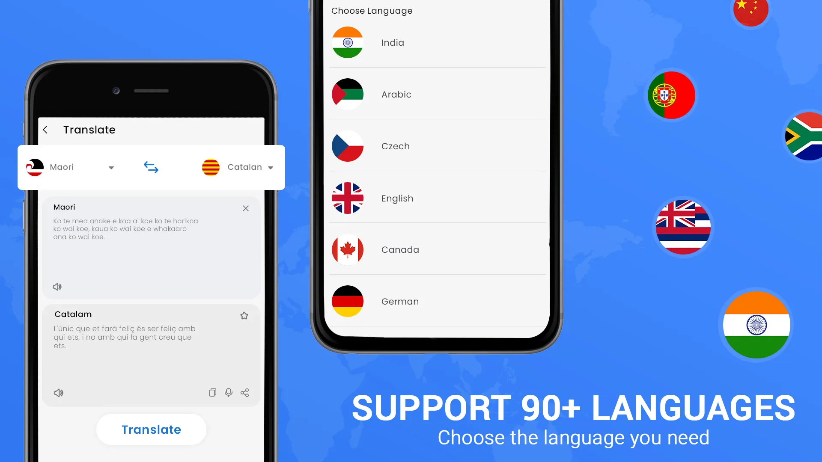Expand the Maori language dropdown
The width and height of the screenshot is (822, 462).
coord(111,167)
